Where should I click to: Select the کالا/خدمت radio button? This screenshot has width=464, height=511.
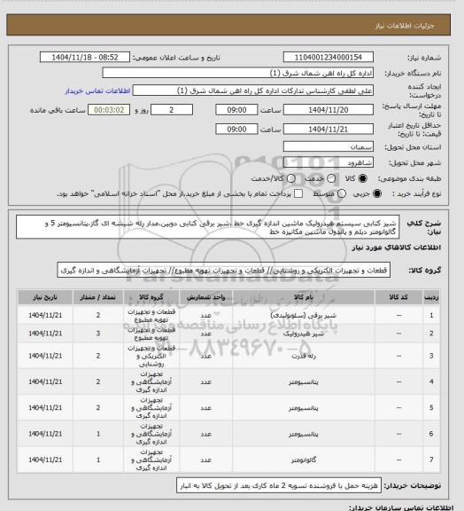pyautogui.click(x=291, y=178)
